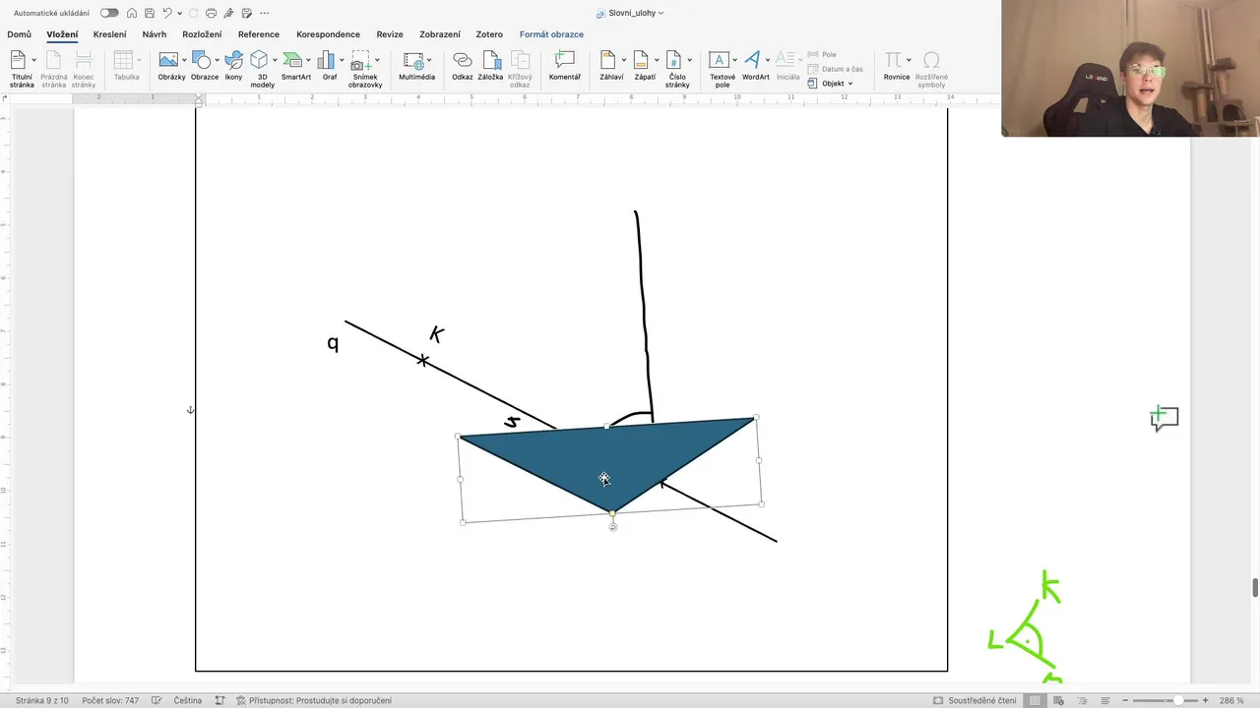Image resolution: width=1260 pixels, height=708 pixels.
Task: Insert an equation with the Rovnice icon
Action: [893, 61]
